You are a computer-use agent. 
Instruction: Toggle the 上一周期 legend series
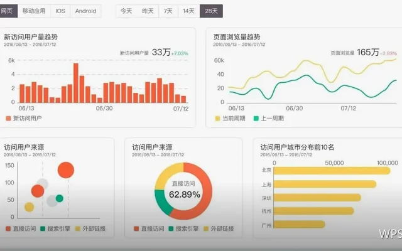tap(269, 119)
